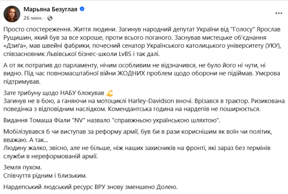Open the post options three-dot menu

coord(278,13)
